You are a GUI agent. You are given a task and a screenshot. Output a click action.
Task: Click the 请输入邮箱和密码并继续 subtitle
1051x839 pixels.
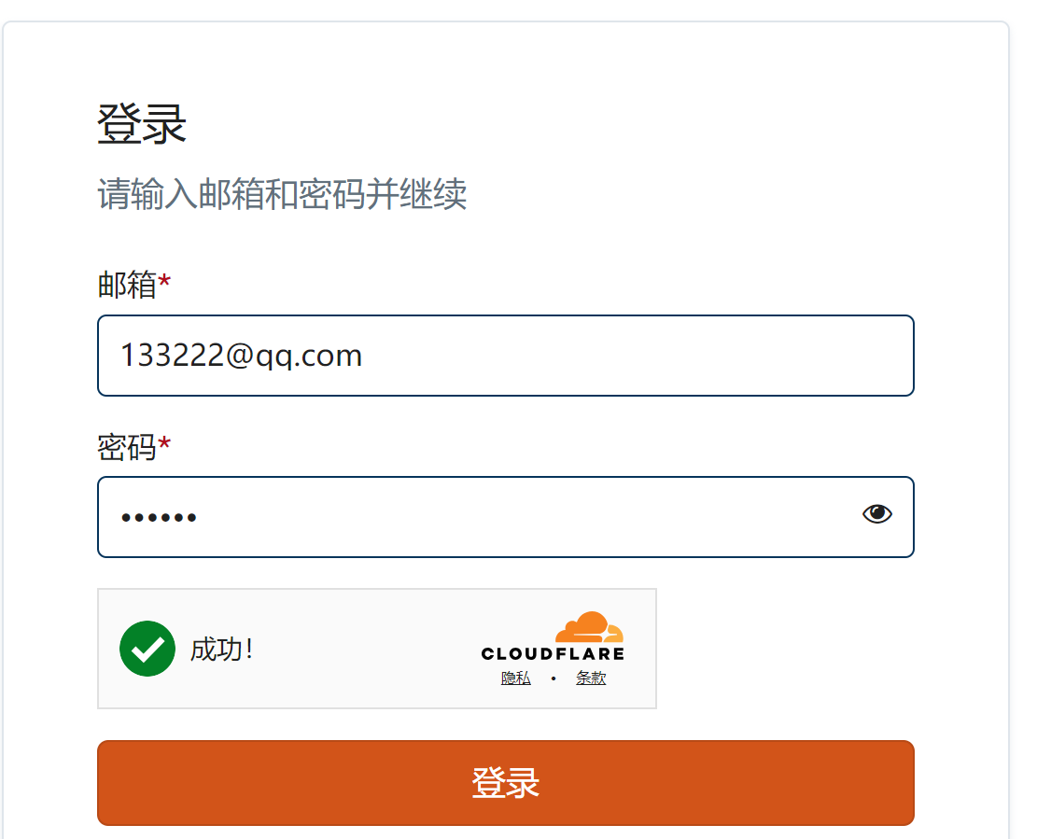click(x=282, y=195)
